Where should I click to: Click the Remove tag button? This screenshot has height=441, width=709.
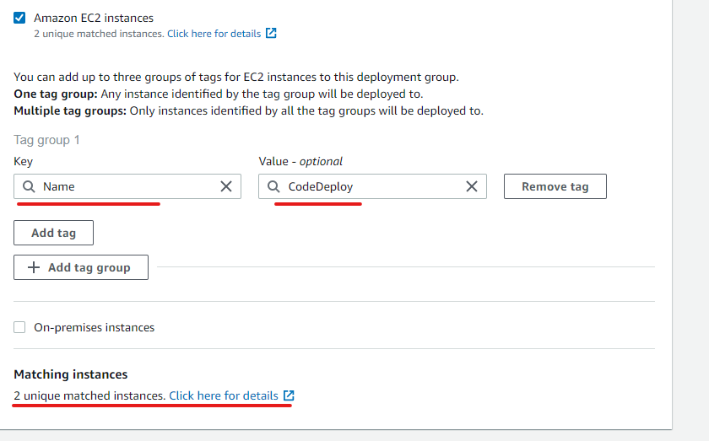coord(555,186)
